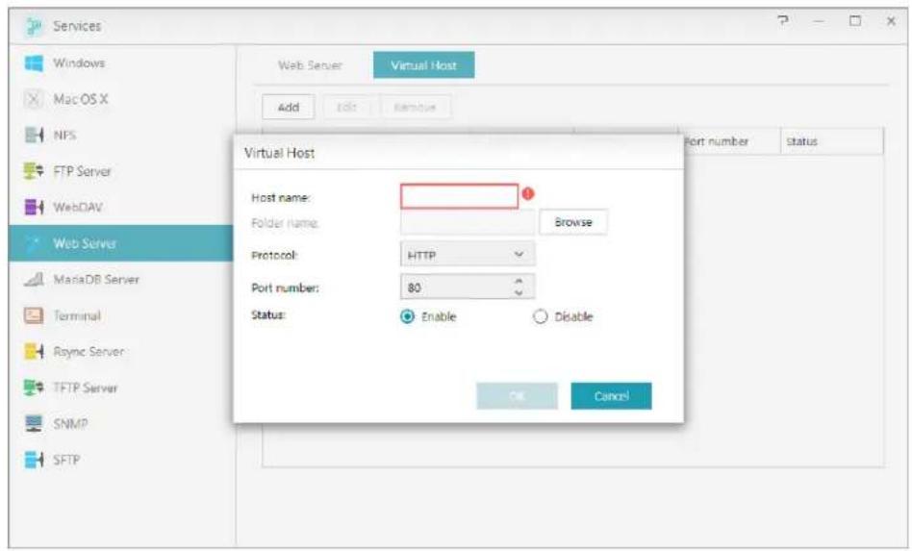912x551 pixels.
Task: Decrease port number with down arrow
Action: (x=519, y=293)
